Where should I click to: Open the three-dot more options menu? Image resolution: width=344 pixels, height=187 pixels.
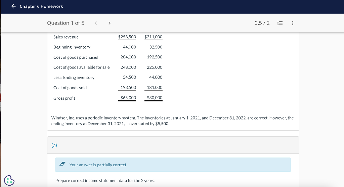pos(293,23)
